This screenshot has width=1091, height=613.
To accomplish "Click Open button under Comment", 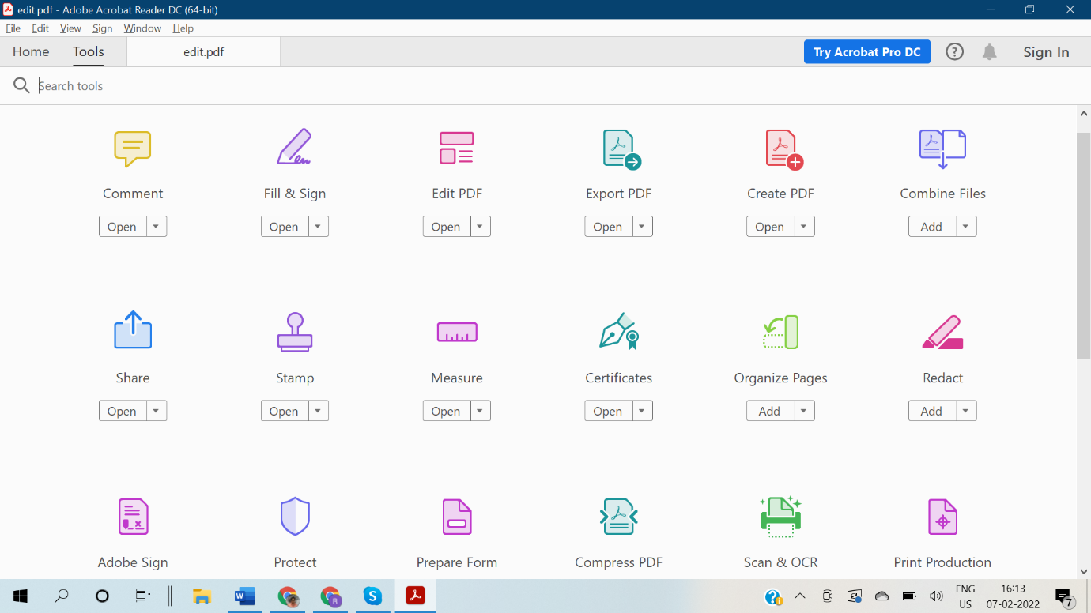I will 123,227.
